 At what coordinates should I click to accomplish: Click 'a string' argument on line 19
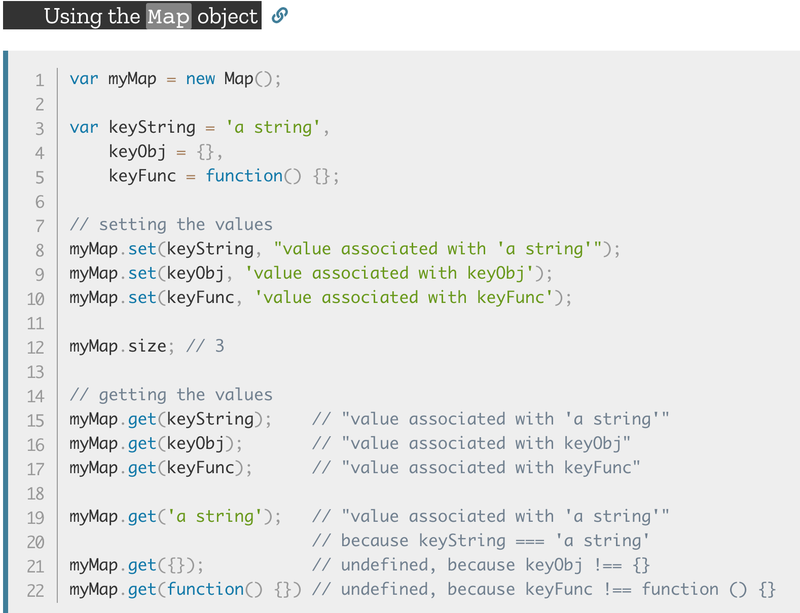point(215,516)
